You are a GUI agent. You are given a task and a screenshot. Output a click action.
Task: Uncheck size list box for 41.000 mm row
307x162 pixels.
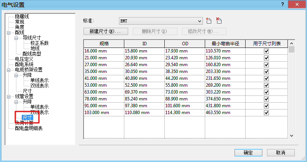[x=266, y=78]
